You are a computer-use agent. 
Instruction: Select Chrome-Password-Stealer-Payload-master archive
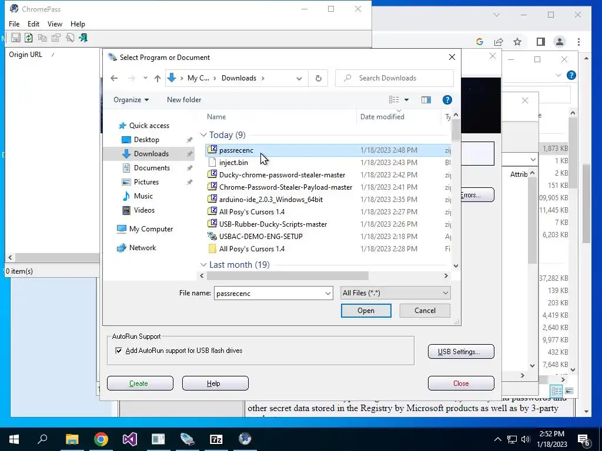(x=328, y=187)
